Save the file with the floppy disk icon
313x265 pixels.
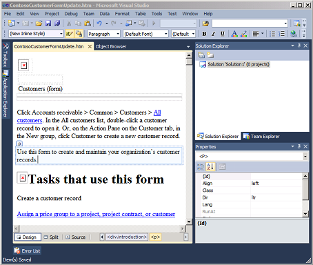[x=48, y=23]
